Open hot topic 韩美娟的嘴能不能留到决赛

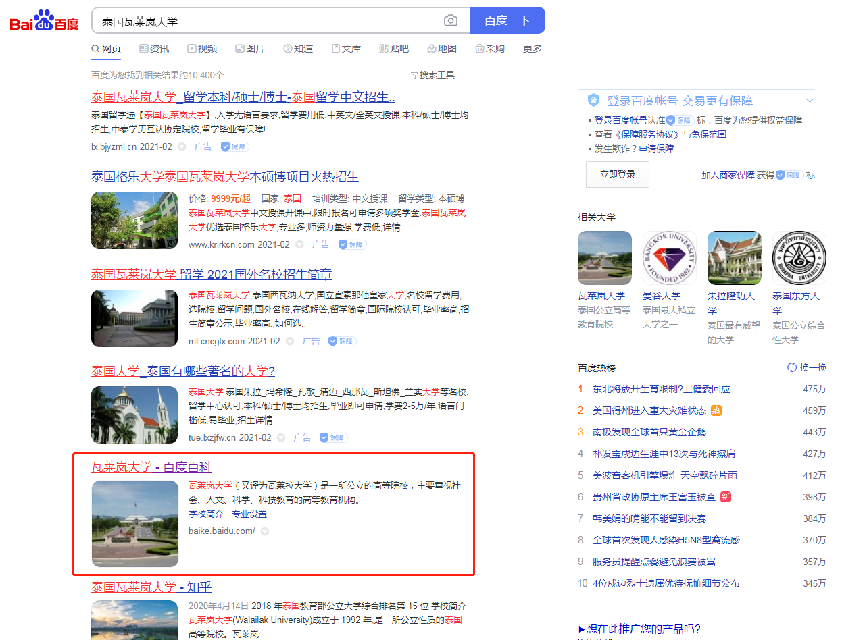(649, 518)
